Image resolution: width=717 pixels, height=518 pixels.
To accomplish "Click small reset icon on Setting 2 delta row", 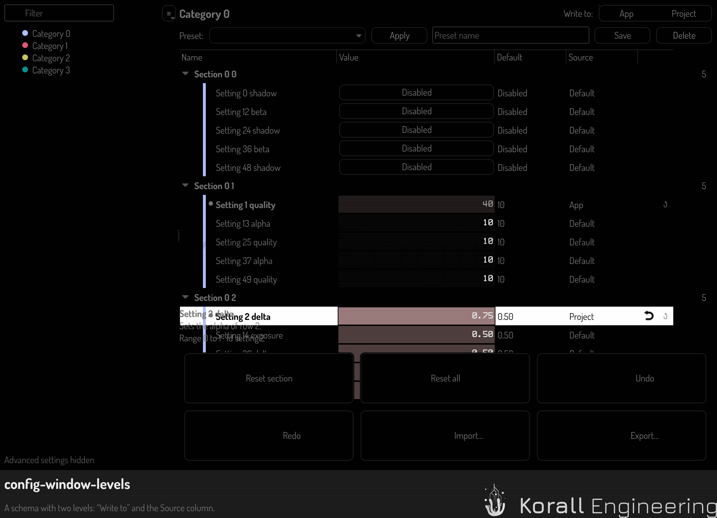I will pyautogui.click(x=665, y=316).
